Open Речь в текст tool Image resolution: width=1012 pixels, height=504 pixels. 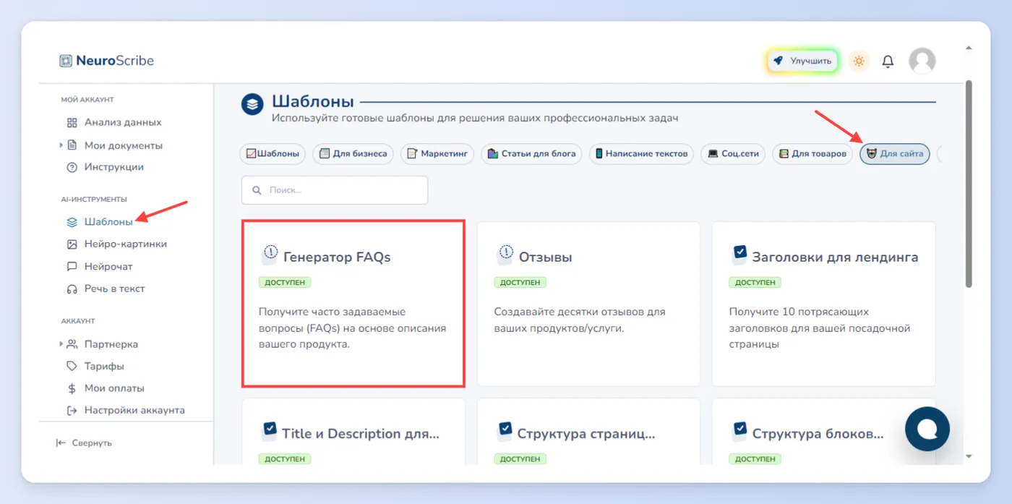coord(115,289)
